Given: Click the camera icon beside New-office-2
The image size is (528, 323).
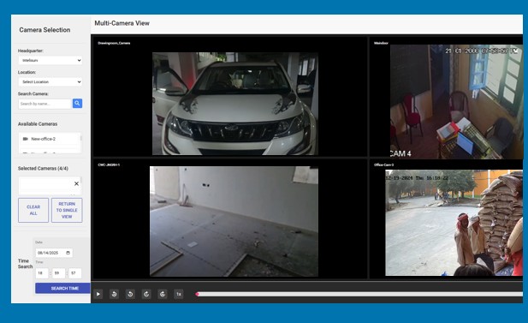Looking at the screenshot, I should [26, 139].
